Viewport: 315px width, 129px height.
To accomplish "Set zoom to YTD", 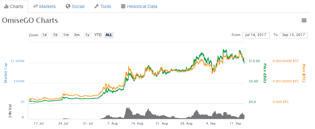I will 98,35.
